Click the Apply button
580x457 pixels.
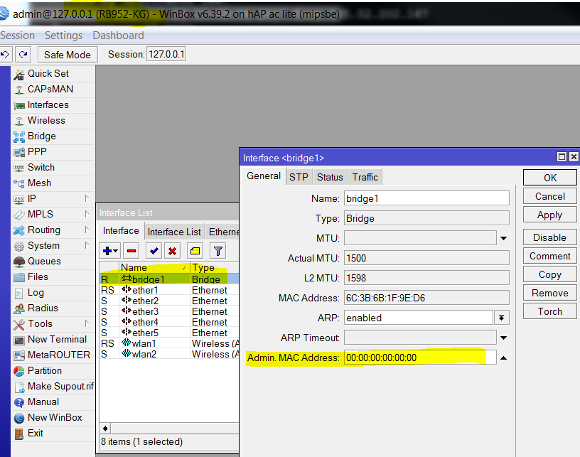pos(549,214)
